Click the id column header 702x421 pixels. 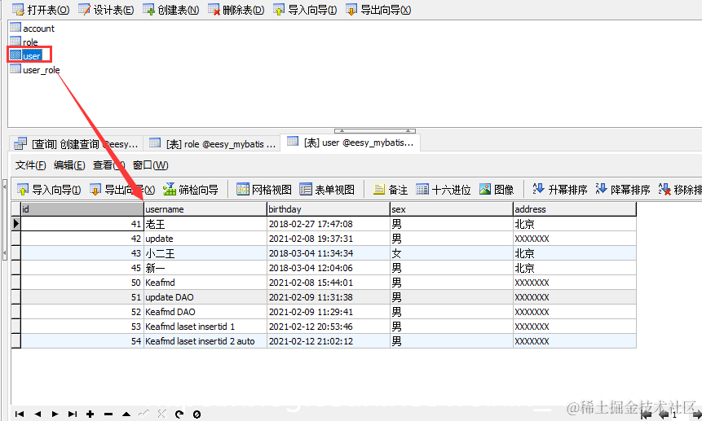pyautogui.click(x=82, y=209)
